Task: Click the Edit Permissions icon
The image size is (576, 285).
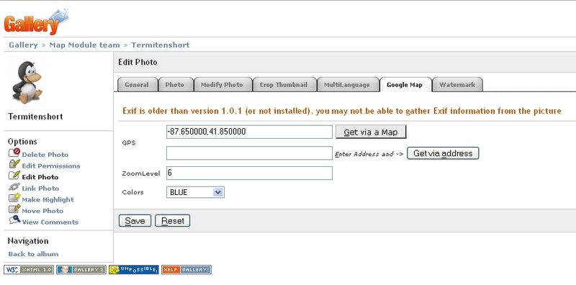Action: point(14,164)
